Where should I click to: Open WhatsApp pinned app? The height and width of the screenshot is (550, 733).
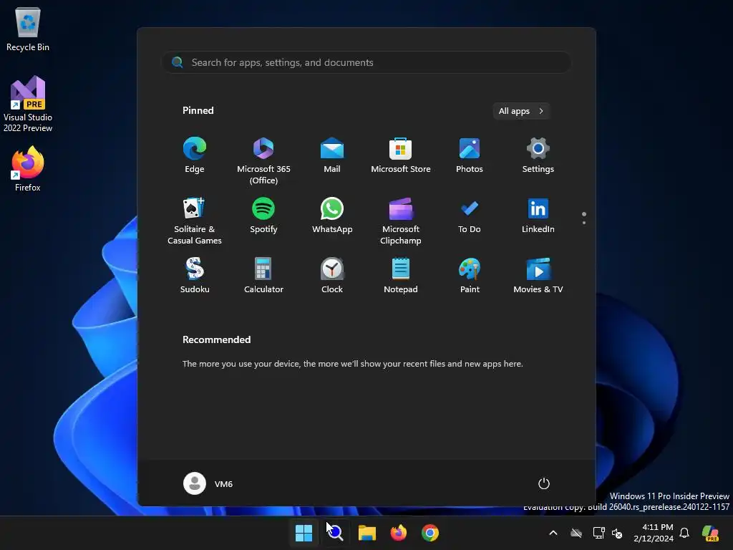pos(332,216)
